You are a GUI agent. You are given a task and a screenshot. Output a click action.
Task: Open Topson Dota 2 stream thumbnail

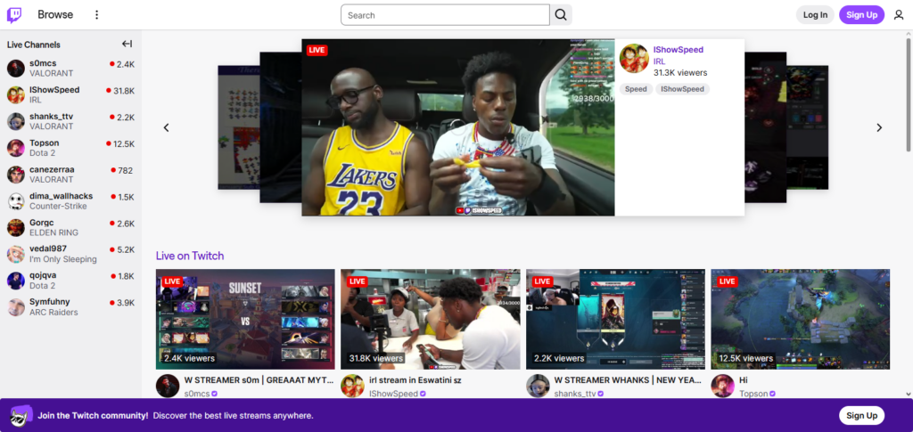800,319
